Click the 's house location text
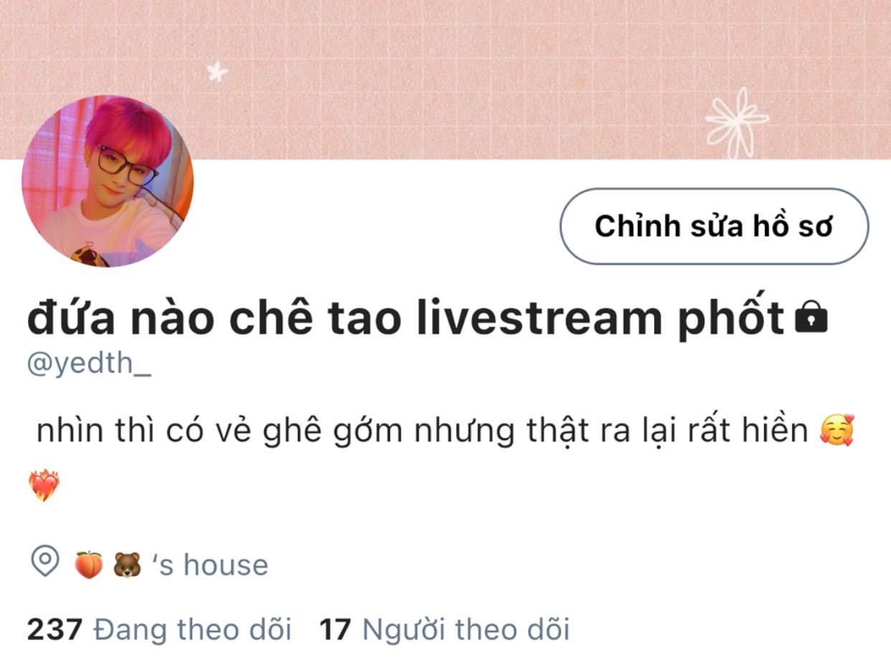The width and height of the screenshot is (891, 663). pos(212,565)
